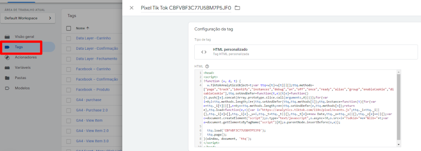Click the Pastas folder icon
This screenshot has height=151, width=421.
7,78
